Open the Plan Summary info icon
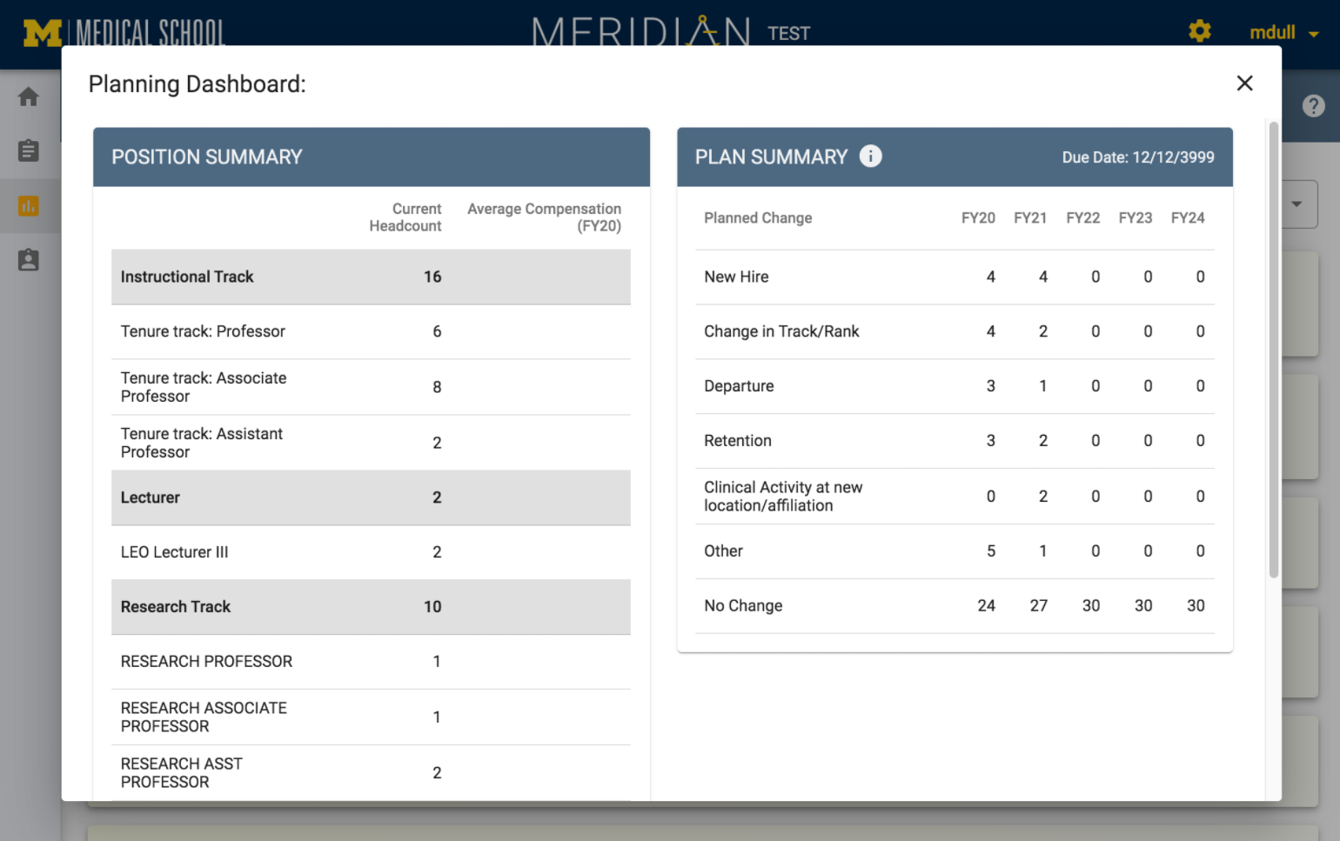The width and height of the screenshot is (1340, 841). coord(870,156)
